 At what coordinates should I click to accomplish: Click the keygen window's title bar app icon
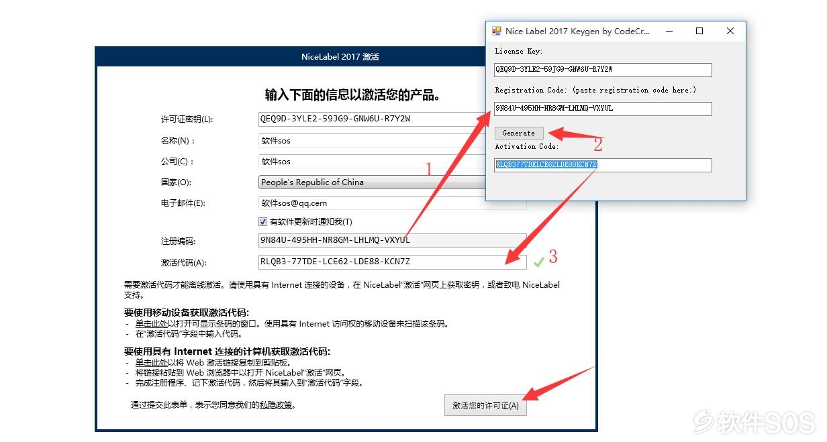point(497,31)
